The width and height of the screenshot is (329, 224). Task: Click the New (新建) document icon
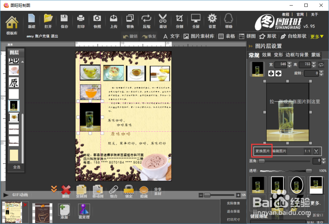32,18
